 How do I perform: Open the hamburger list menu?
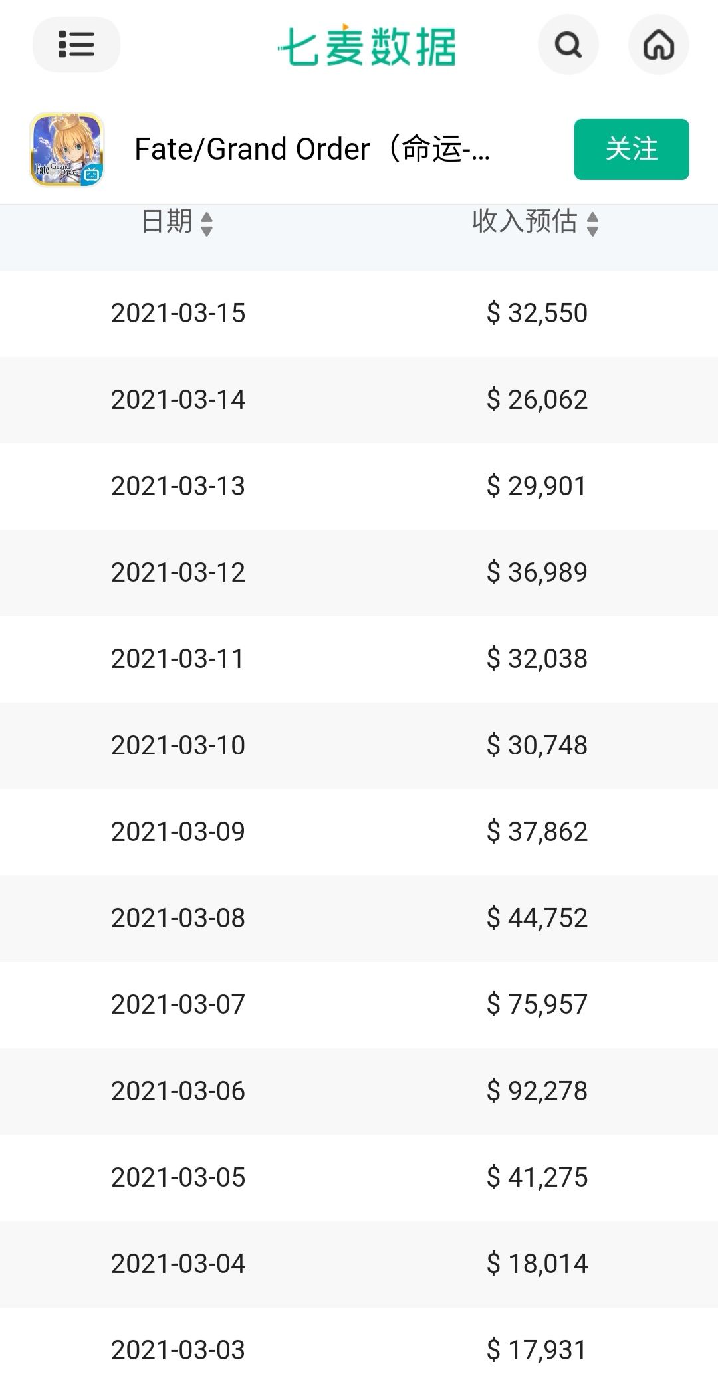click(76, 45)
